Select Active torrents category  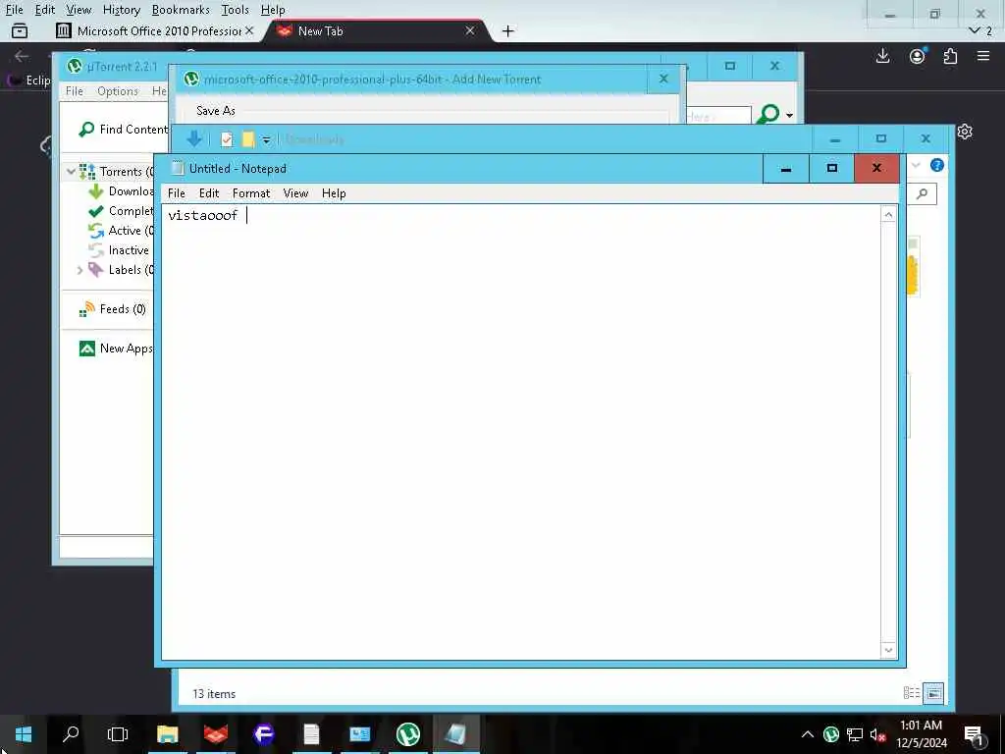click(x=122, y=230)
